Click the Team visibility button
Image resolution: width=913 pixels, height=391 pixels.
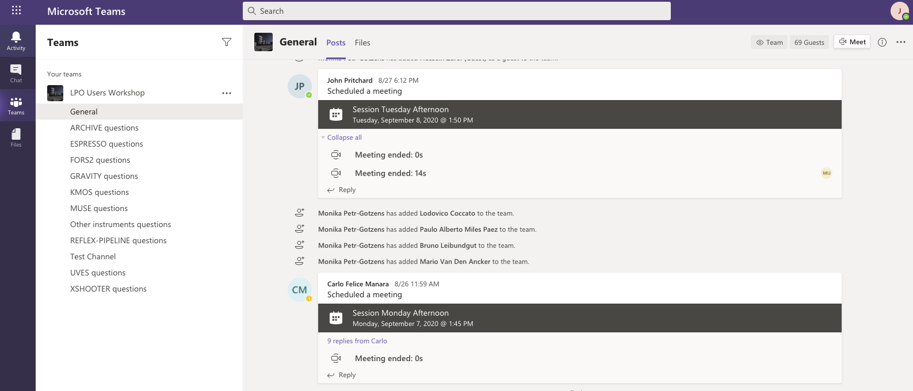(769, 42)
